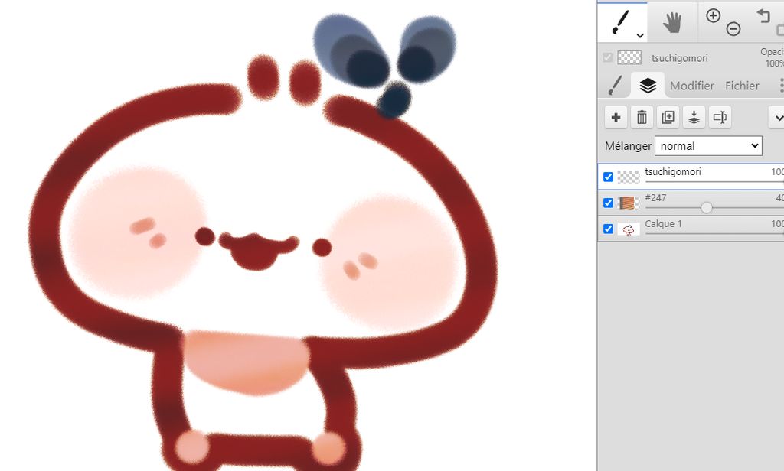Select the Brush tool
This screenshot has width=784, height=471.
pyautogui.click(x=620, y=22)
